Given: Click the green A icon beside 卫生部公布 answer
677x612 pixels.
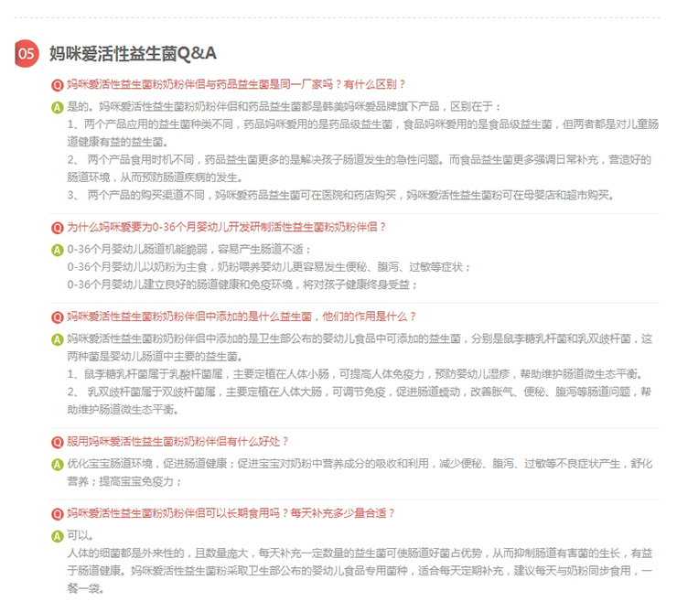Looking at the screenshot, I should point(58,339).
